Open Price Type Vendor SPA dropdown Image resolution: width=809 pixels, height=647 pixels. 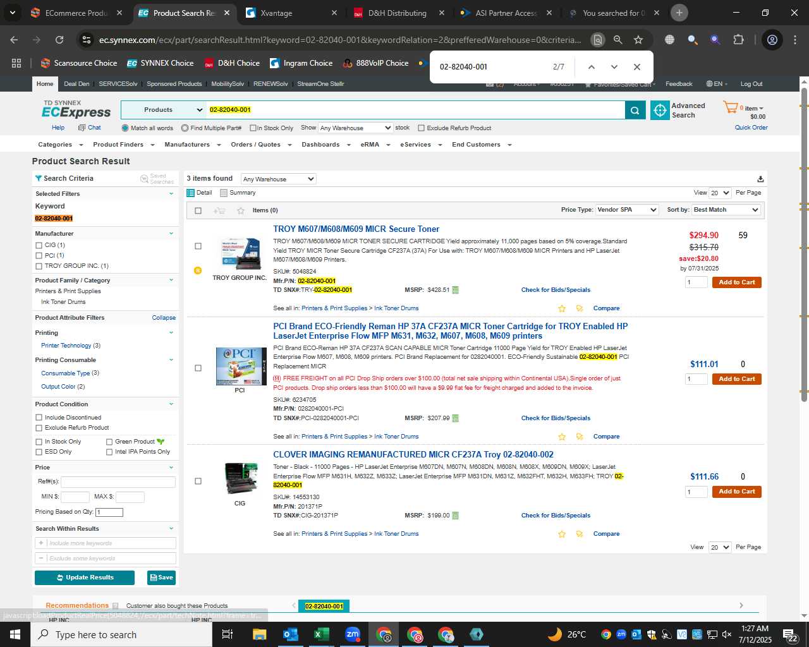pyautogui.click(x=627, y=210)
